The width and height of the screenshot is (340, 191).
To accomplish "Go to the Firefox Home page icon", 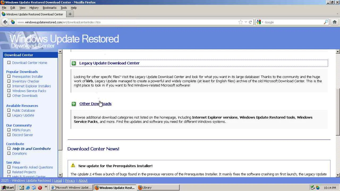I will point(335,22).
